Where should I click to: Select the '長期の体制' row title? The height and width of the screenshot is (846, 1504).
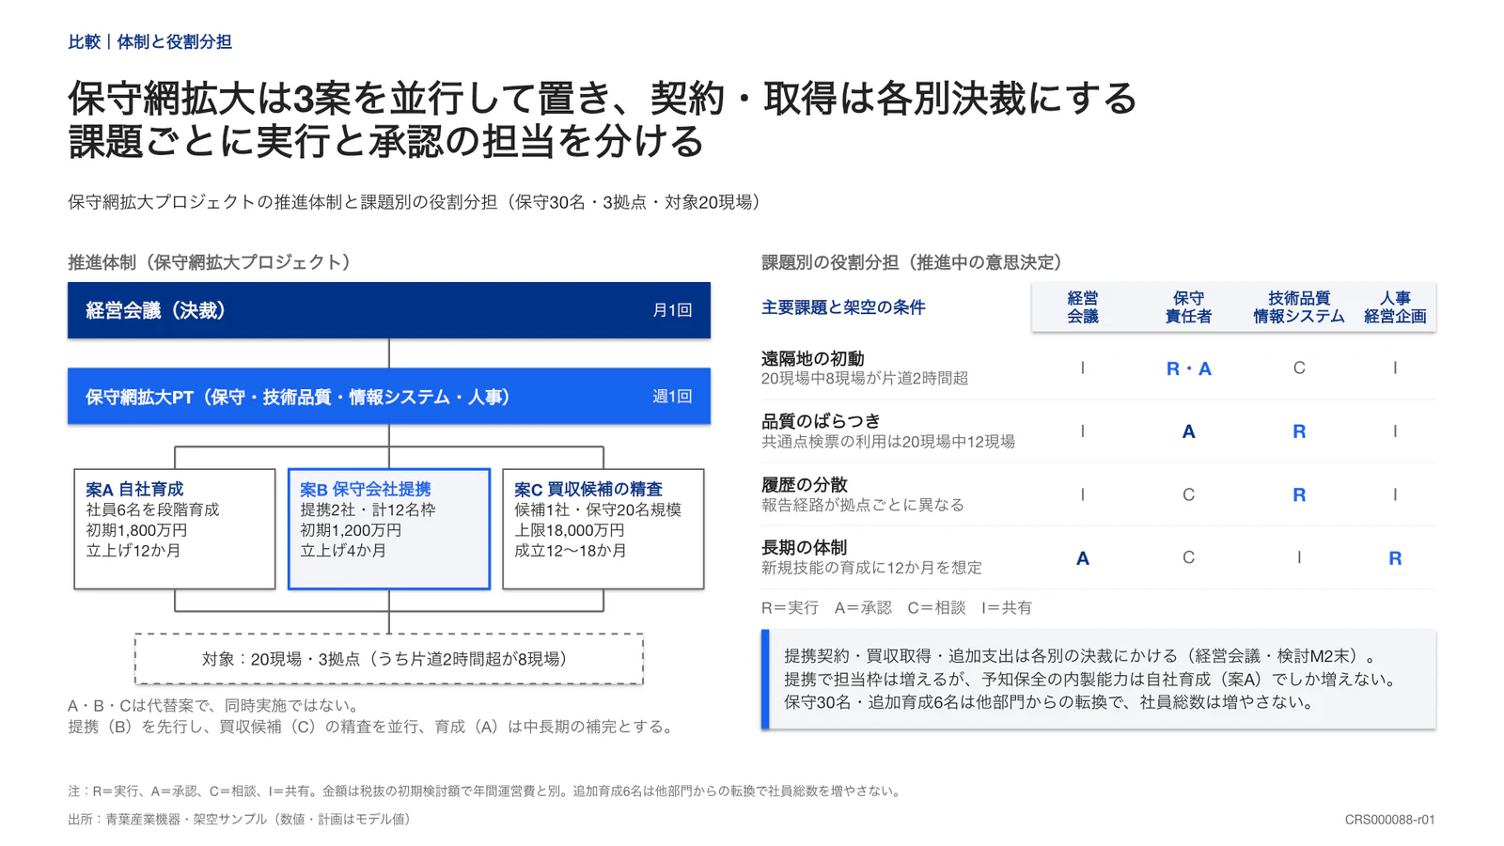pyautogui.click(x=804, y=547)
